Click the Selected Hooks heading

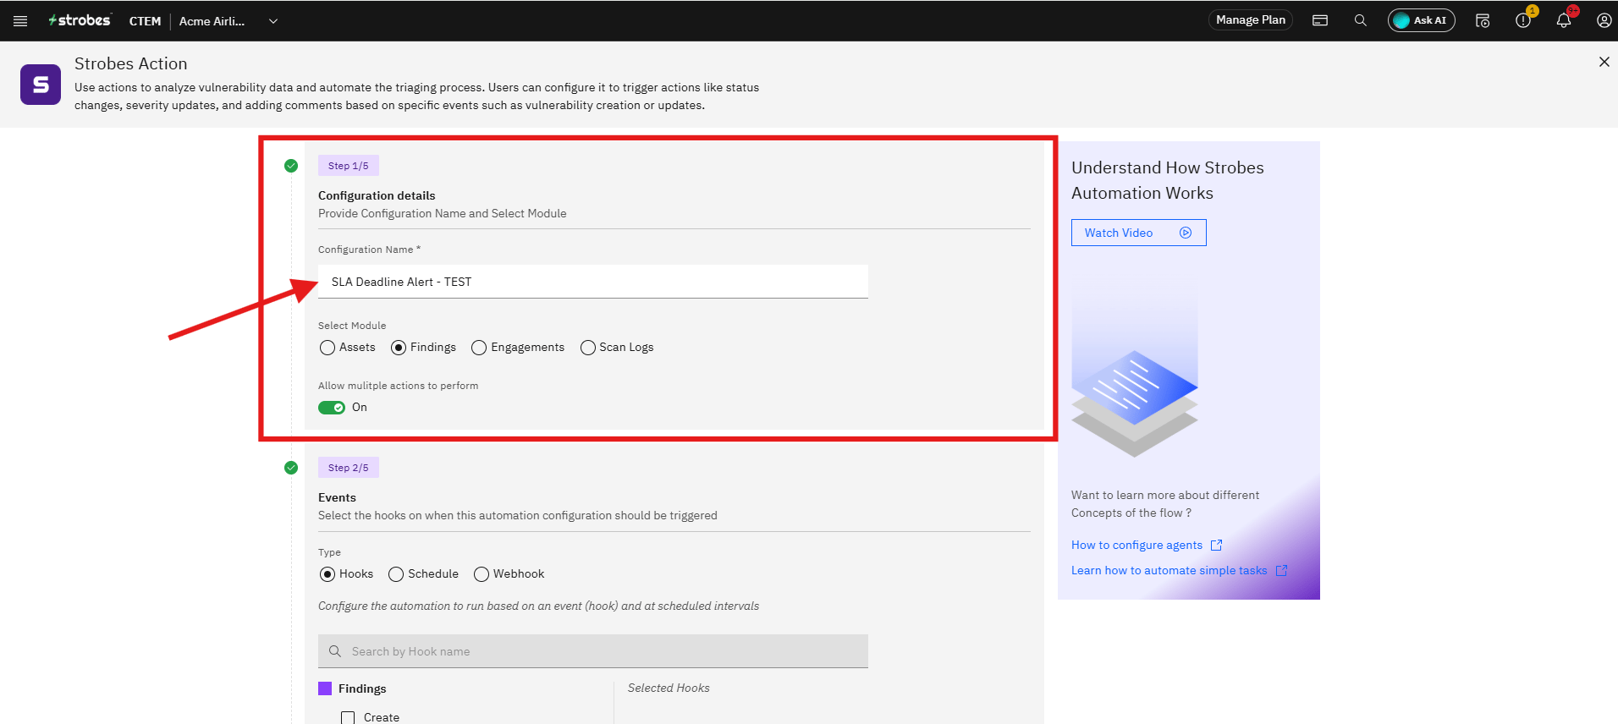[x=669, y=688]
